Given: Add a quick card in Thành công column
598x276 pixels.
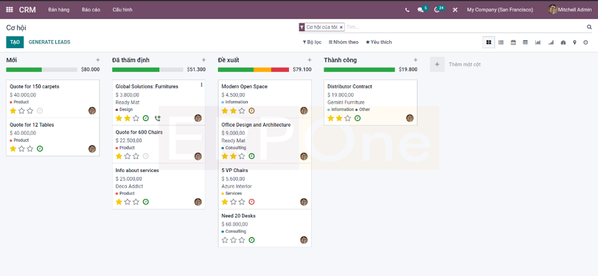Looking at the screenshot, I should [x=415, y=60].
